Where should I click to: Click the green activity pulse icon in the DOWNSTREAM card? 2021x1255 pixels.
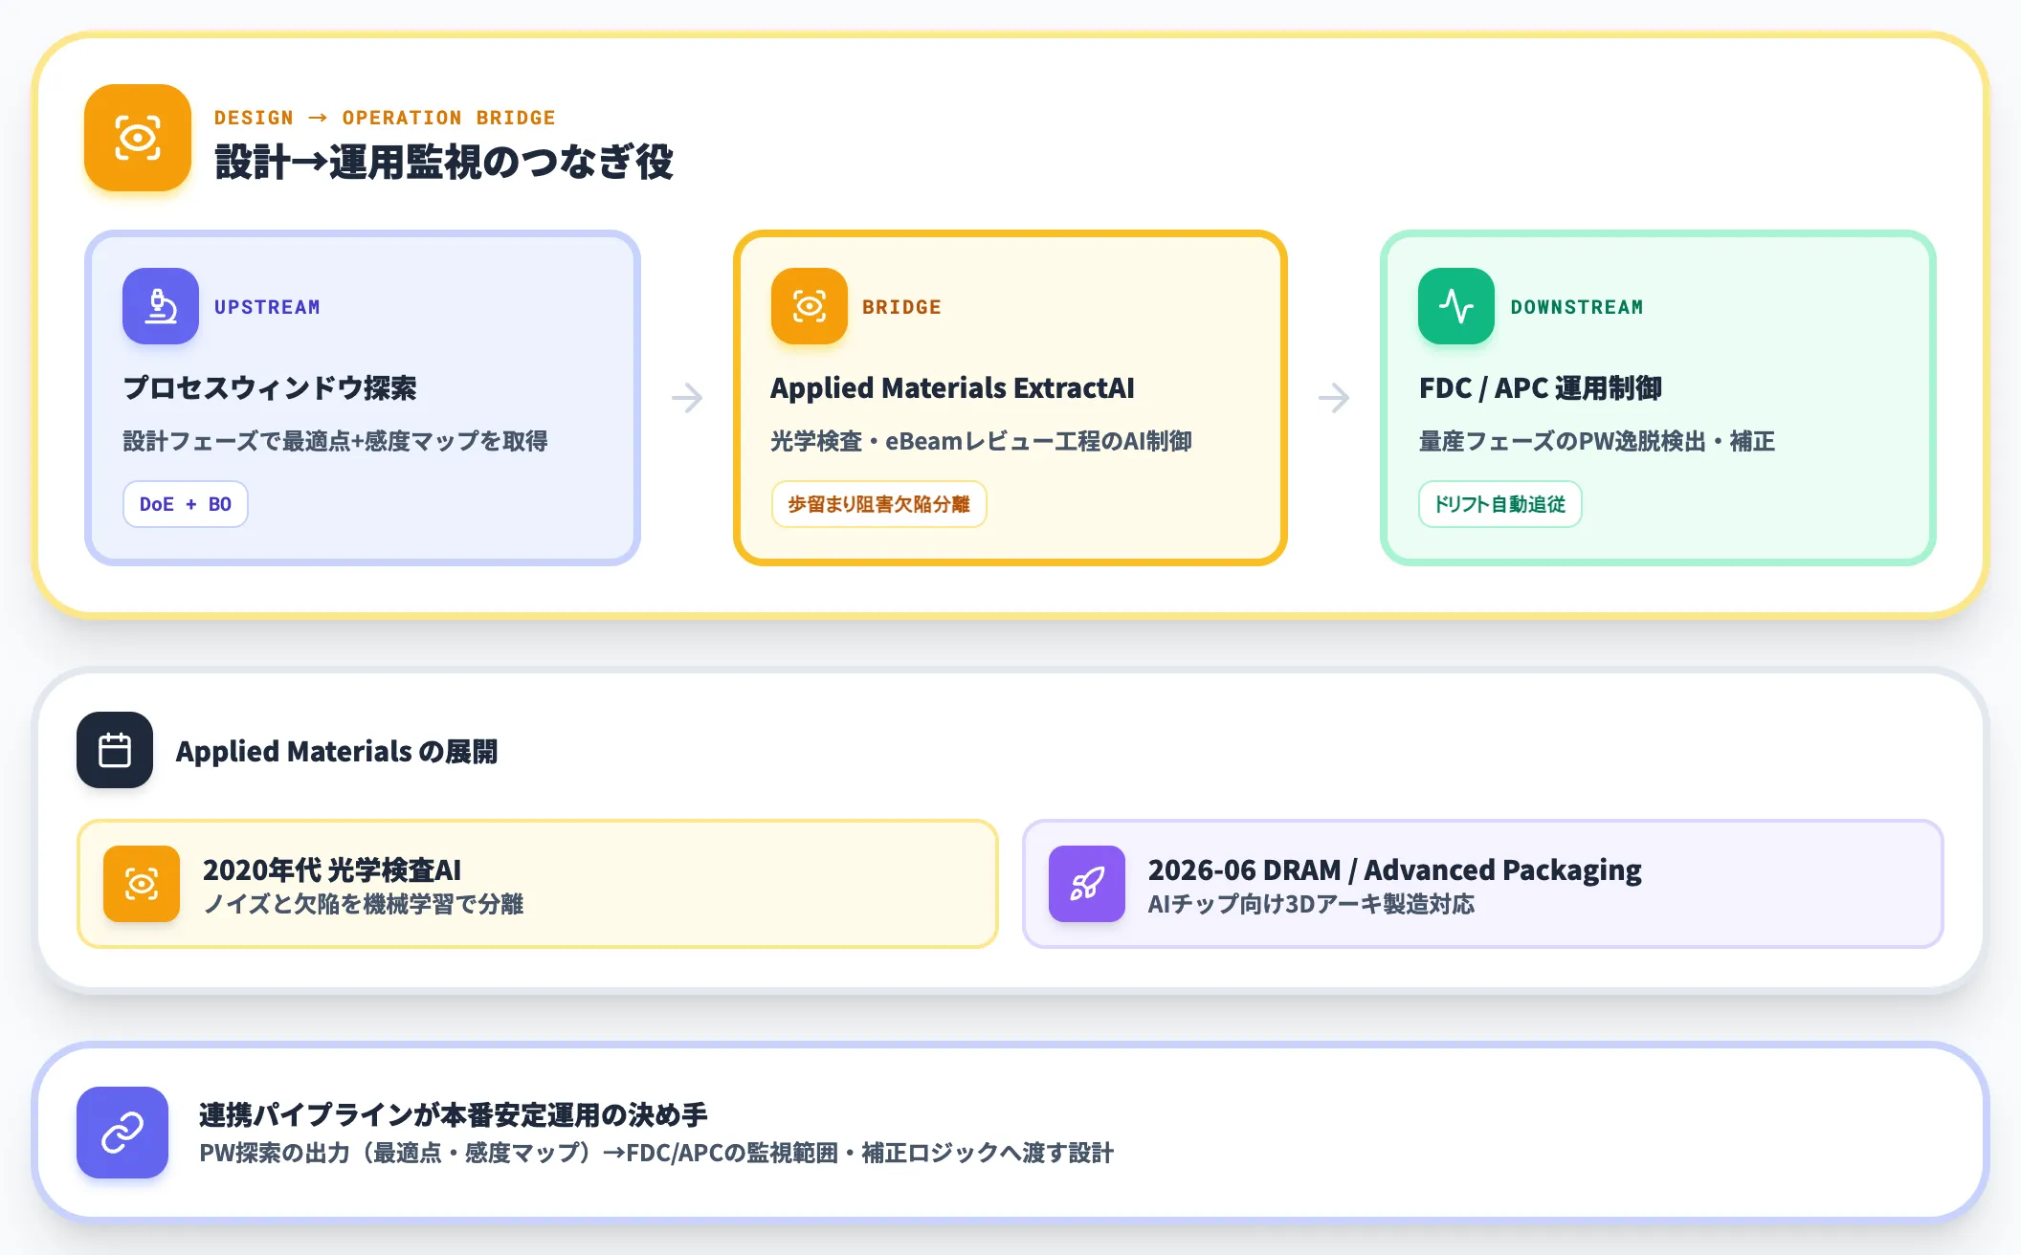coord(1456,306)
